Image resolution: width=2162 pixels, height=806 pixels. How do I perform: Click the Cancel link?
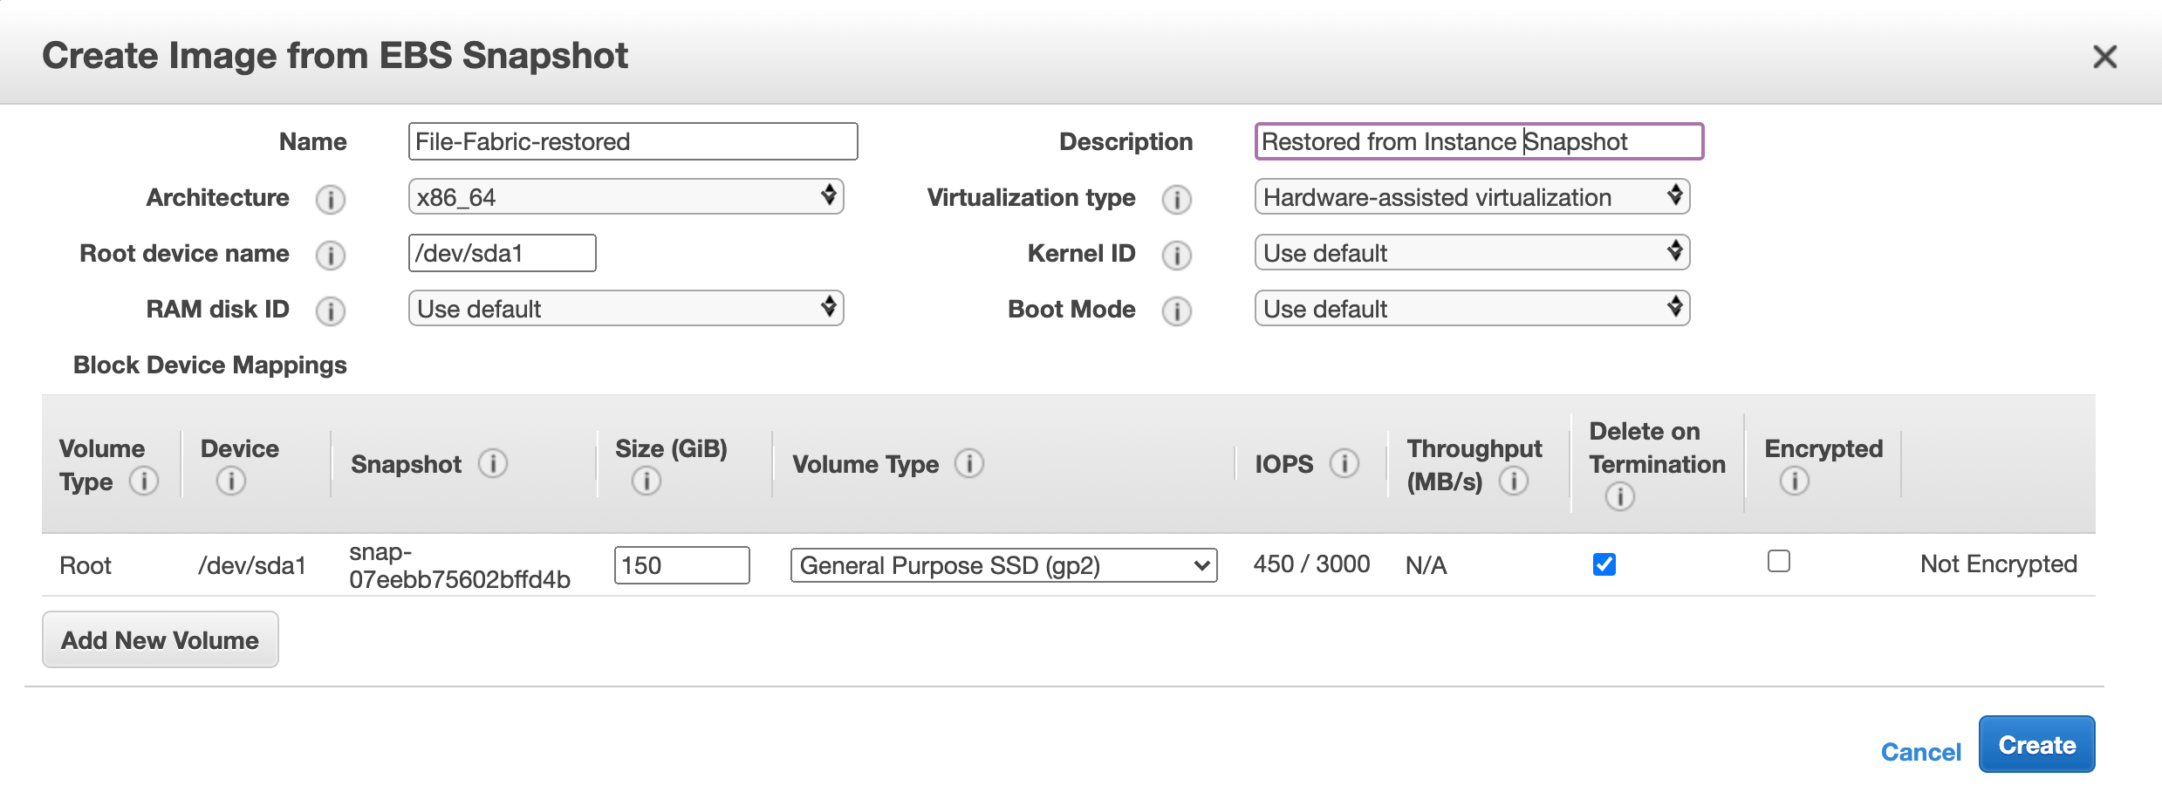point(1920,752)
